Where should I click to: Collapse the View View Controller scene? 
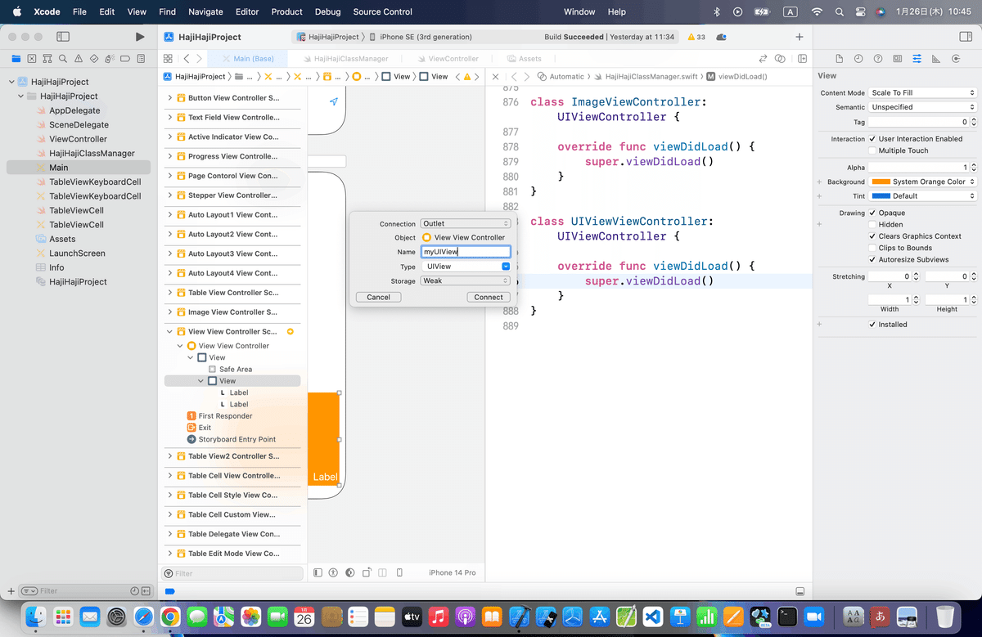pyautogui.click(x=170, y=332)
